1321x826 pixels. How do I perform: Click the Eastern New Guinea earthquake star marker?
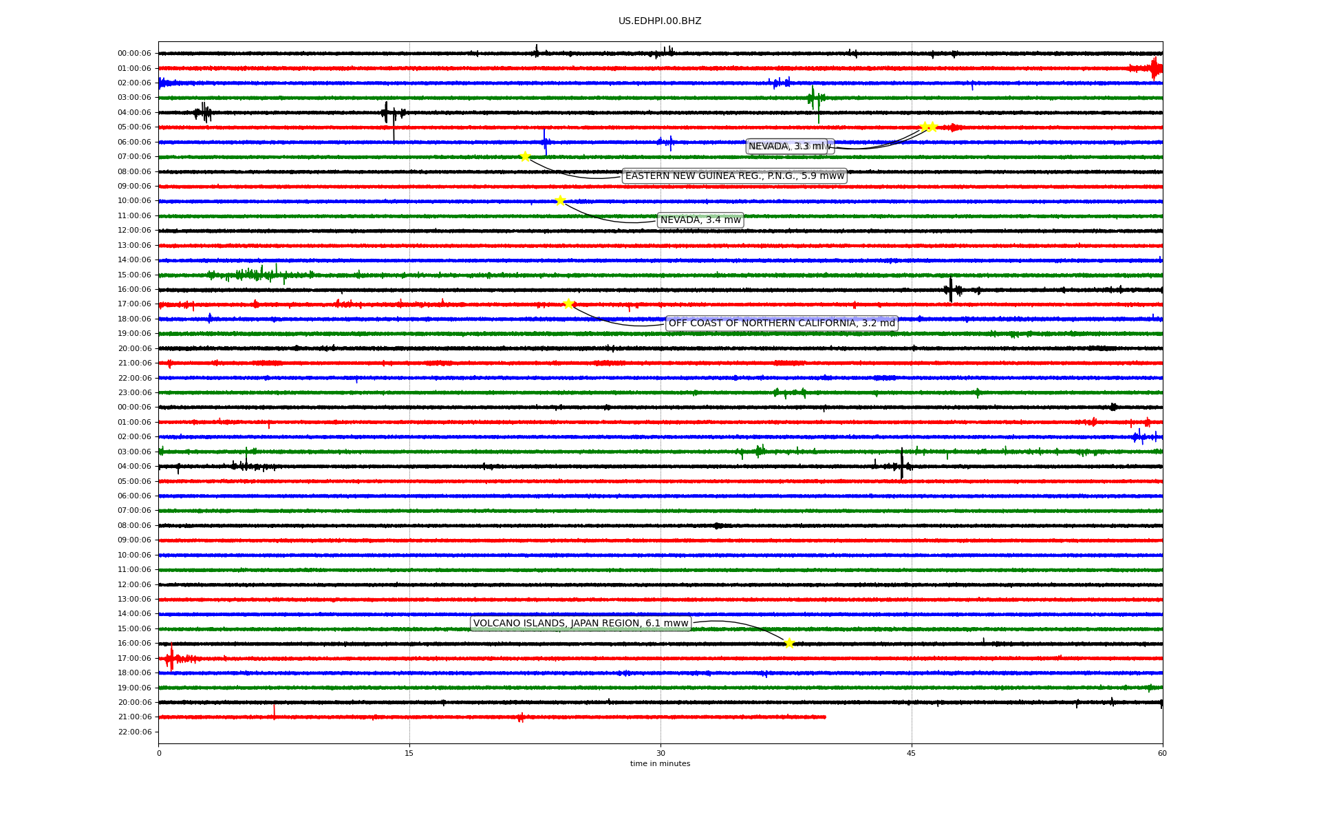click(524, 156)
